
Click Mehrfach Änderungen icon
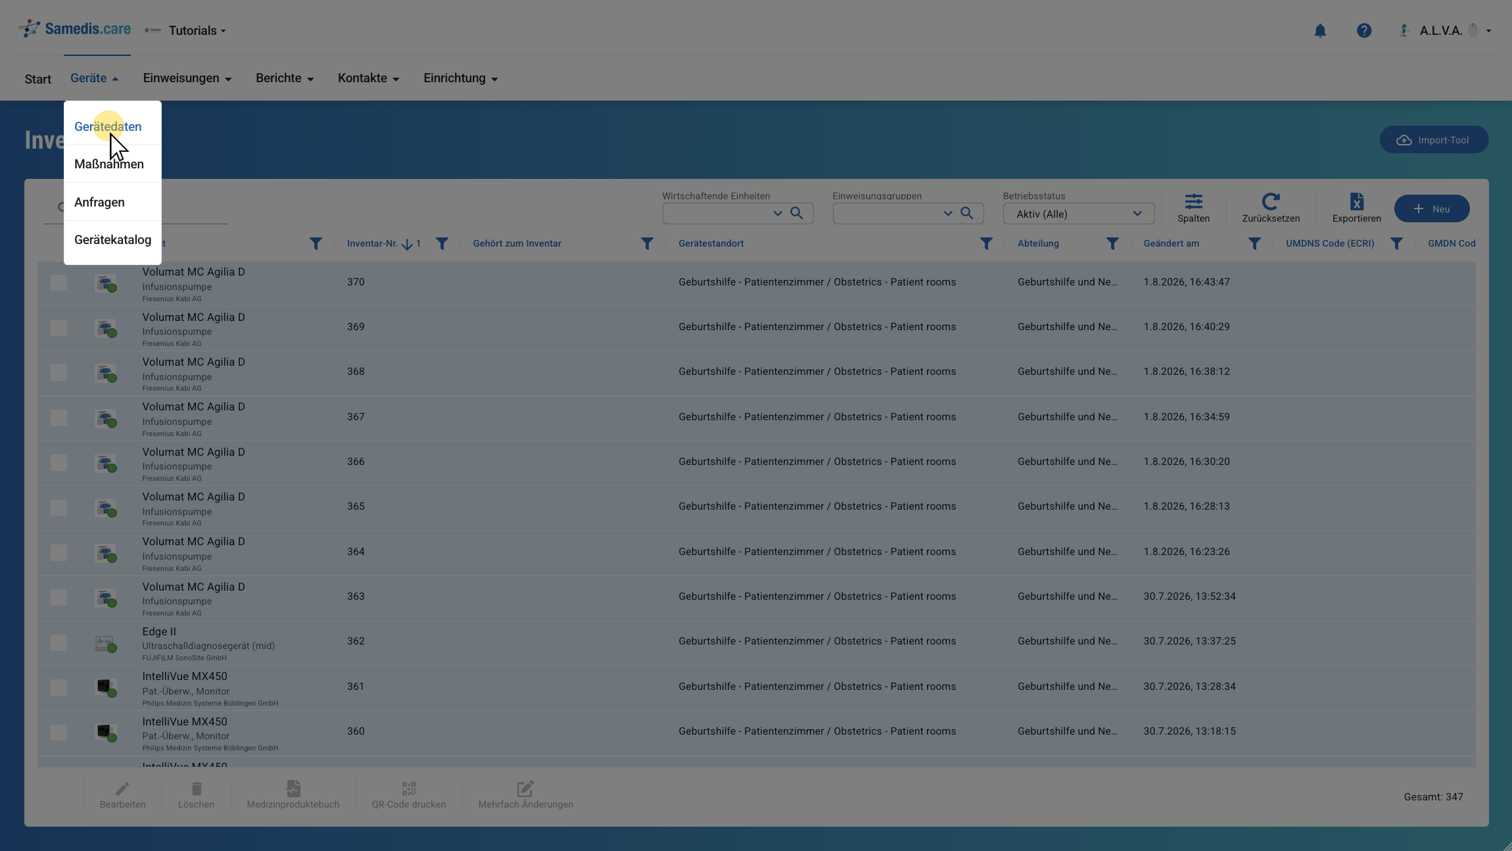point(525,789)
